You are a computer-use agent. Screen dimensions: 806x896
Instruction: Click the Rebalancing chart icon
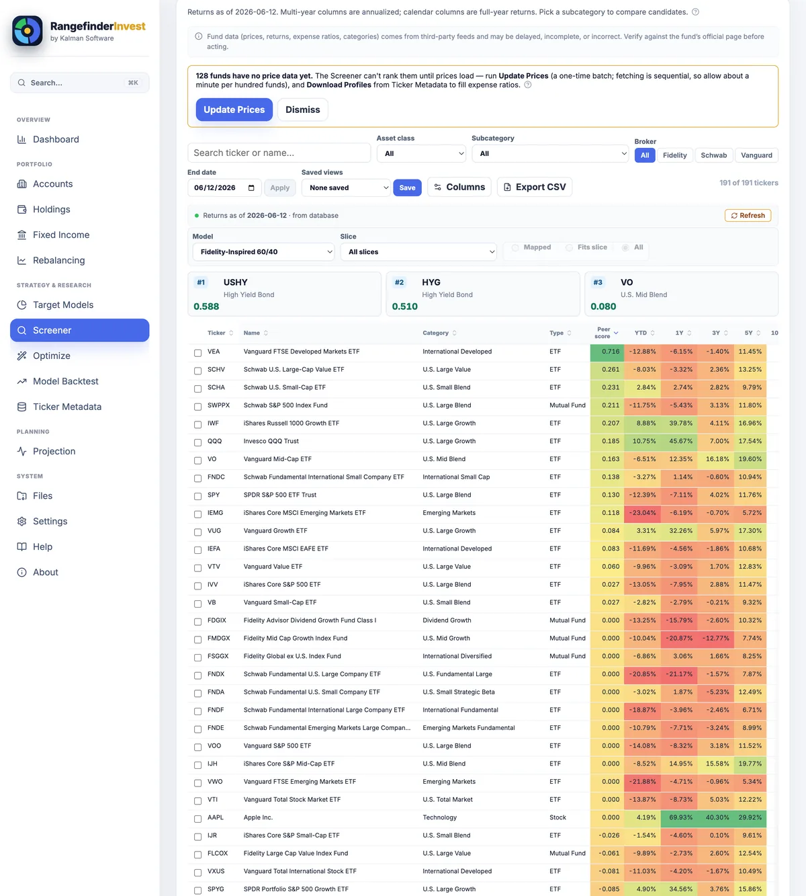pyautogui.click(x=21, y=260)
